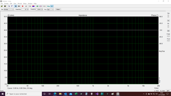The width and height of the screenshot is (171, 96).
Task: Click FrHigh right arrow
Action: (169, 36)
